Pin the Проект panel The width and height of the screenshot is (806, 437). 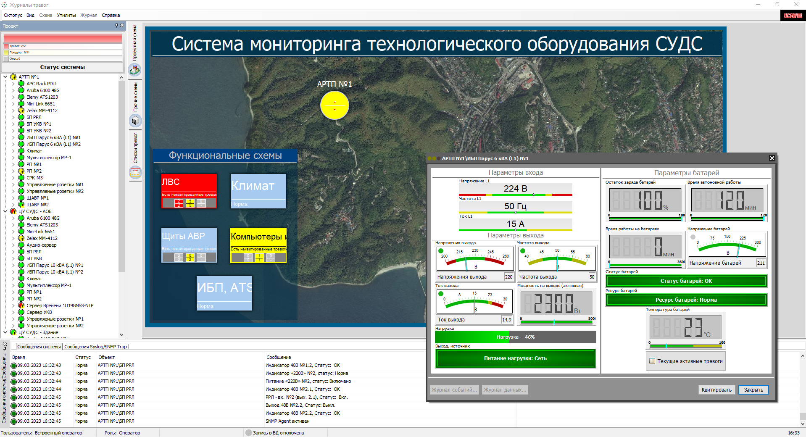coord(116,26)
